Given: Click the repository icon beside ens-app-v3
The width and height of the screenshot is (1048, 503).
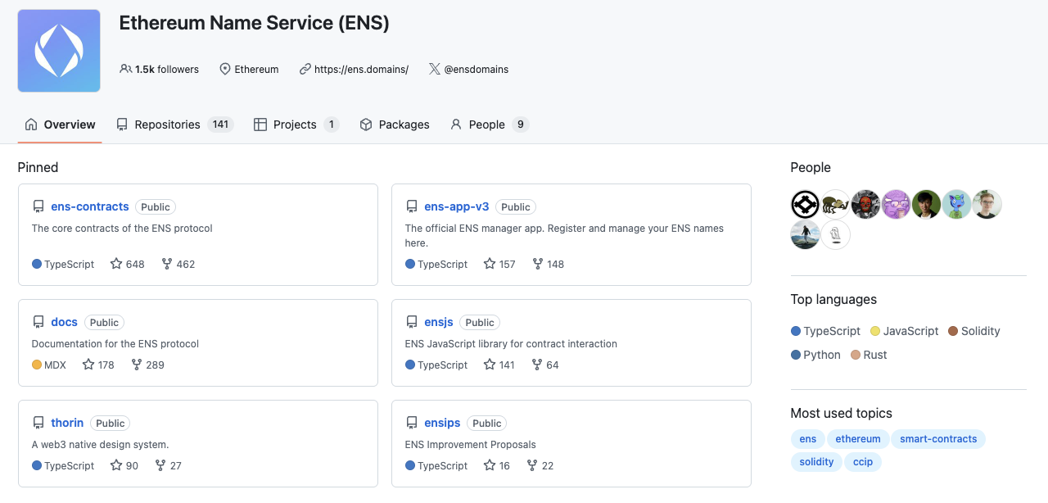Looking at the screenshot, I should [412, 207].
